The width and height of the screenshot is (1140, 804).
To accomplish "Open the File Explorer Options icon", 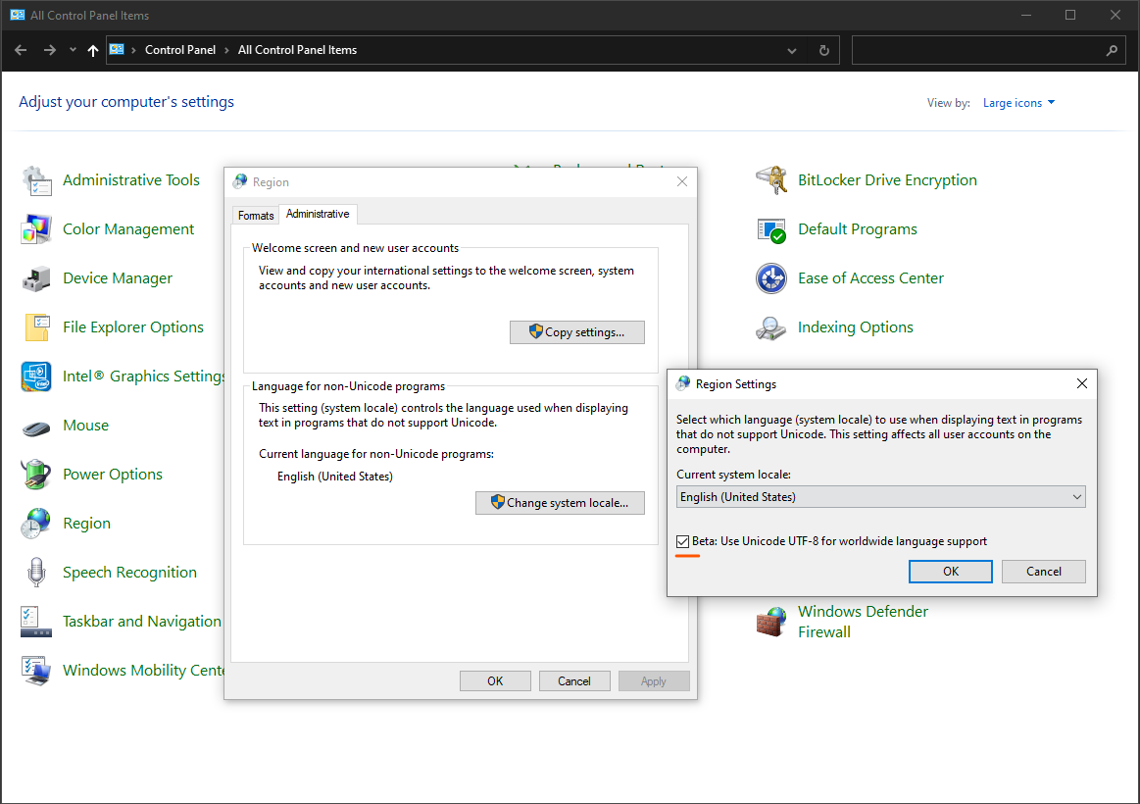I will click(36, 327).
